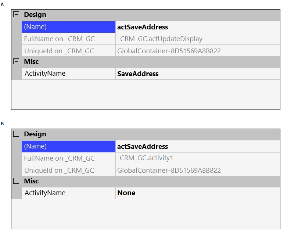287x233 pixels.
Task: Collapse the Design section in panel A
Action: point(16,14)
